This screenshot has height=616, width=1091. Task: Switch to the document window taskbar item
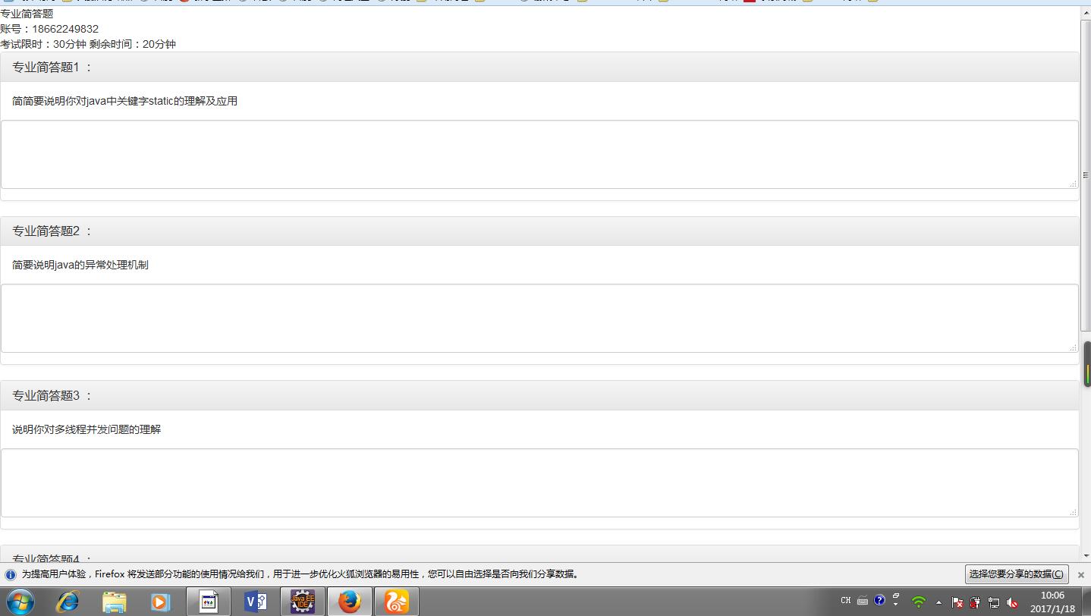click(209, 602)
